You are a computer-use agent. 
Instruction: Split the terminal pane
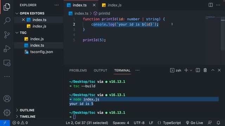coord(198,70)
